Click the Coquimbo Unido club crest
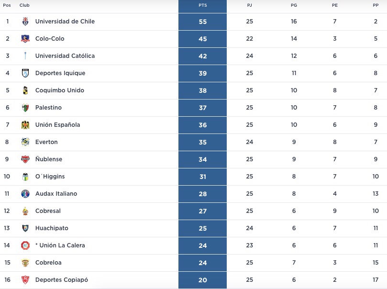387x289 pixels. pyautogui.click(x=25, y=90)
